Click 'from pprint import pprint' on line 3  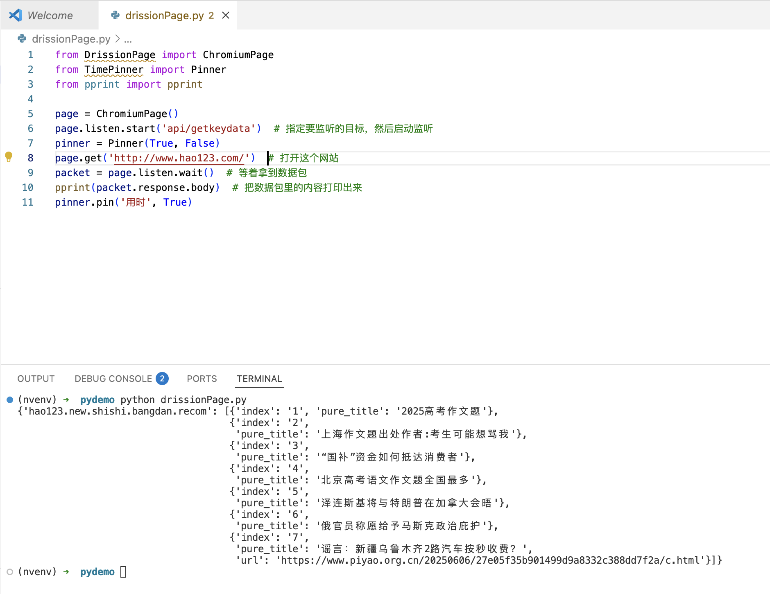pos(129,84)
